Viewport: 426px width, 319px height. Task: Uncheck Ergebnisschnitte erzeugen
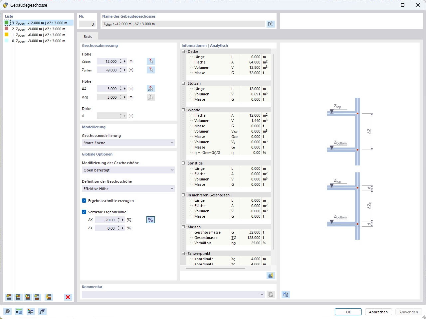pos(84,201)
